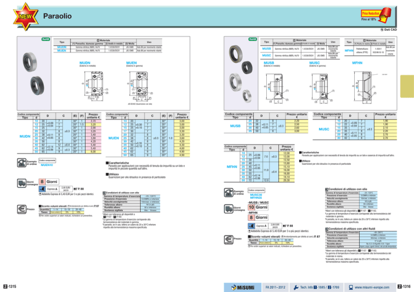Image resolution: width=414 pixels, height=292 pixels.
Task: Open the www.misumi-europe.com link
Action: click(x=372, y=288)
